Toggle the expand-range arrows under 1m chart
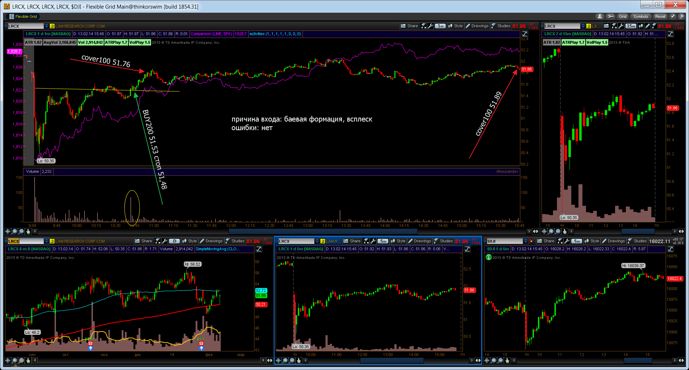The width and height of the screenshot is (689, 370). [x=535, y=231]
